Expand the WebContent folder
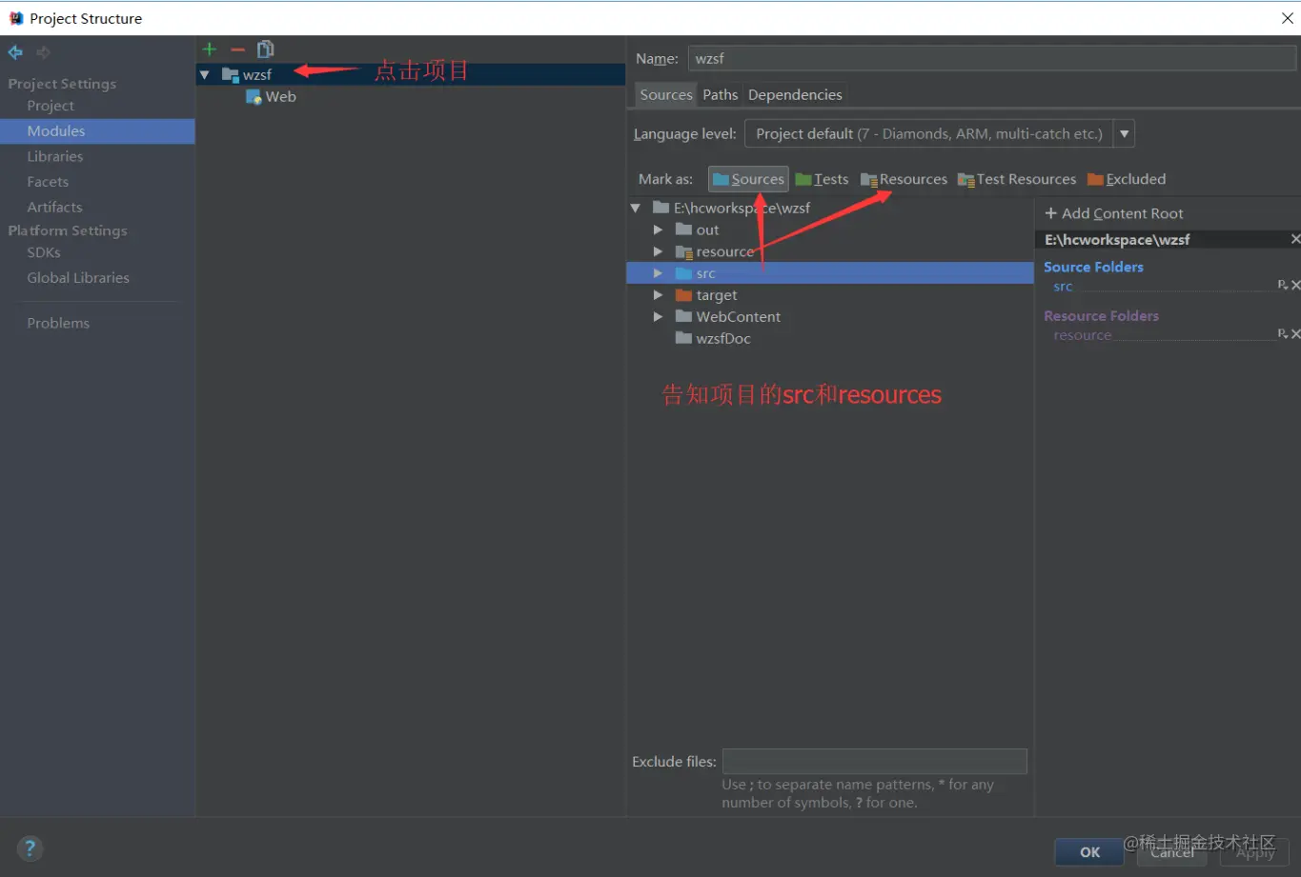This screenshot has width=1301, height=877. click(658, 316)
